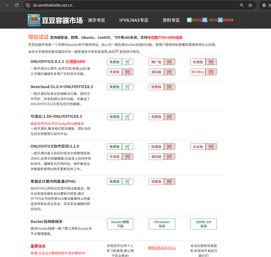The image size is (271, 257).
Task: Open the 演示专区 nav item
Action: point(97,20)
